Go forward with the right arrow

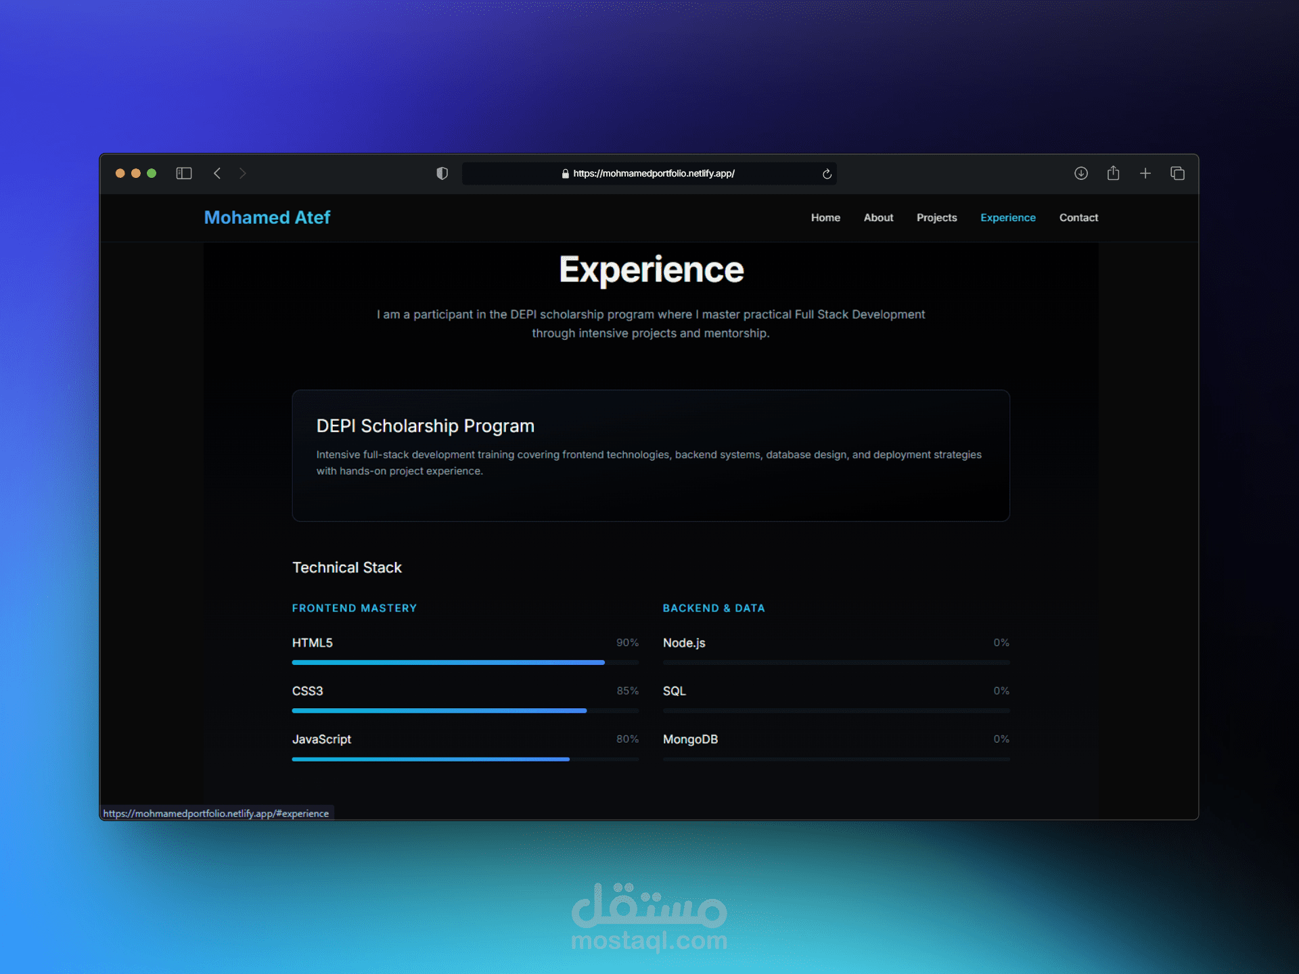click(243, 173)
